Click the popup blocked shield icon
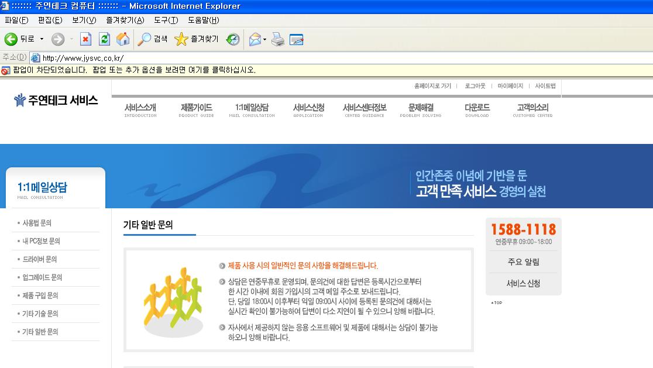This screenshot has height=368, width=653. [x=5, y=70]
